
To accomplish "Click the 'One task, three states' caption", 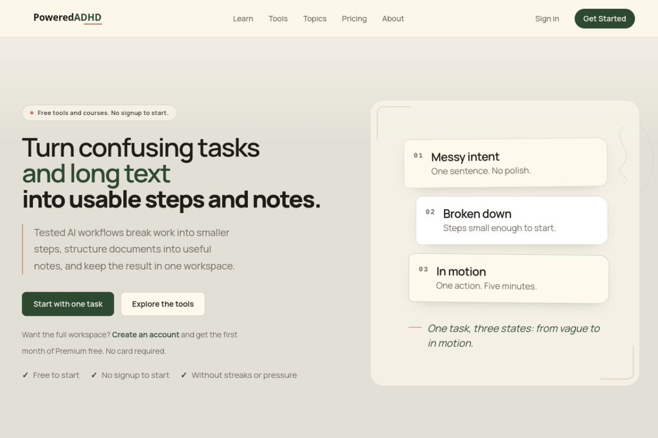I will pyautogui.click(x=514, y=336).
